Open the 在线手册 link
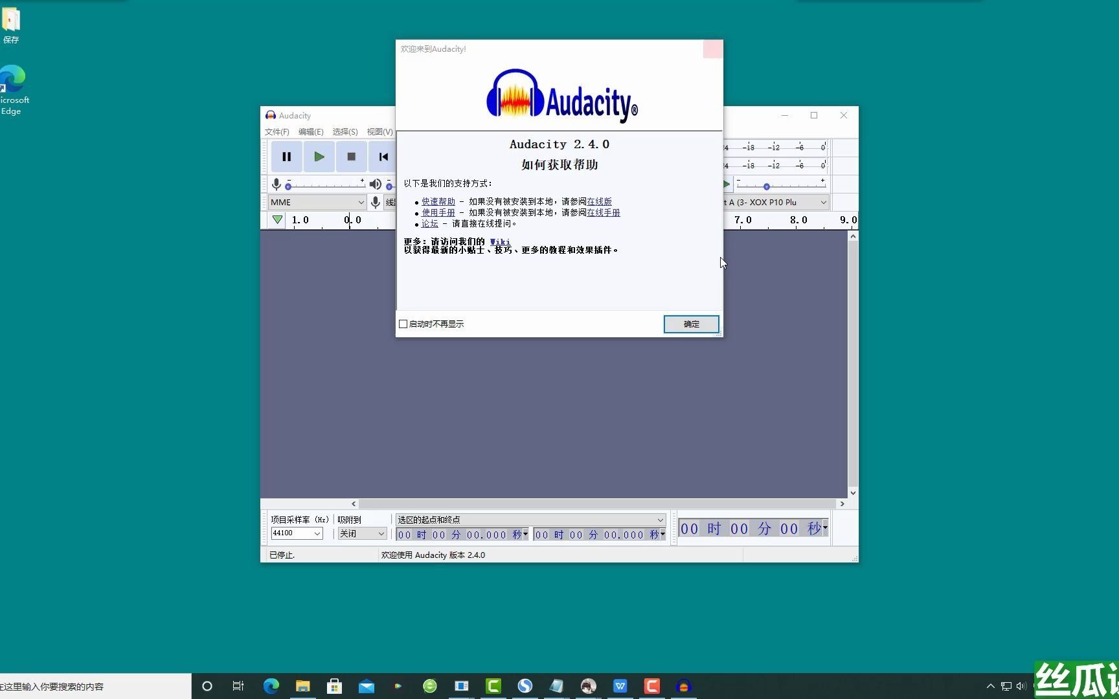This screenshot has width=1119, height=699. point(604,212)
